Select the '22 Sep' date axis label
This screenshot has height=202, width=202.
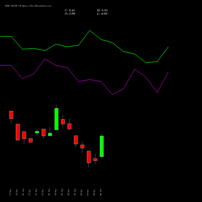49,192
